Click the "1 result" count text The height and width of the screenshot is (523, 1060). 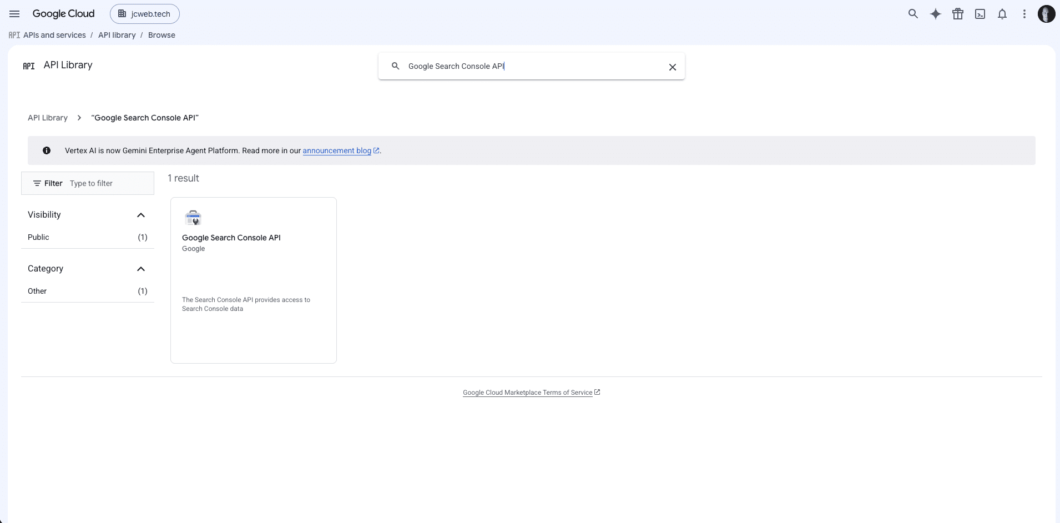[x=183, y=178]
